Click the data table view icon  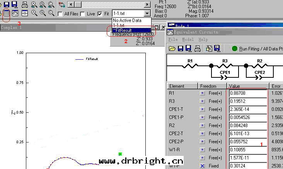[x=6, y=13]
